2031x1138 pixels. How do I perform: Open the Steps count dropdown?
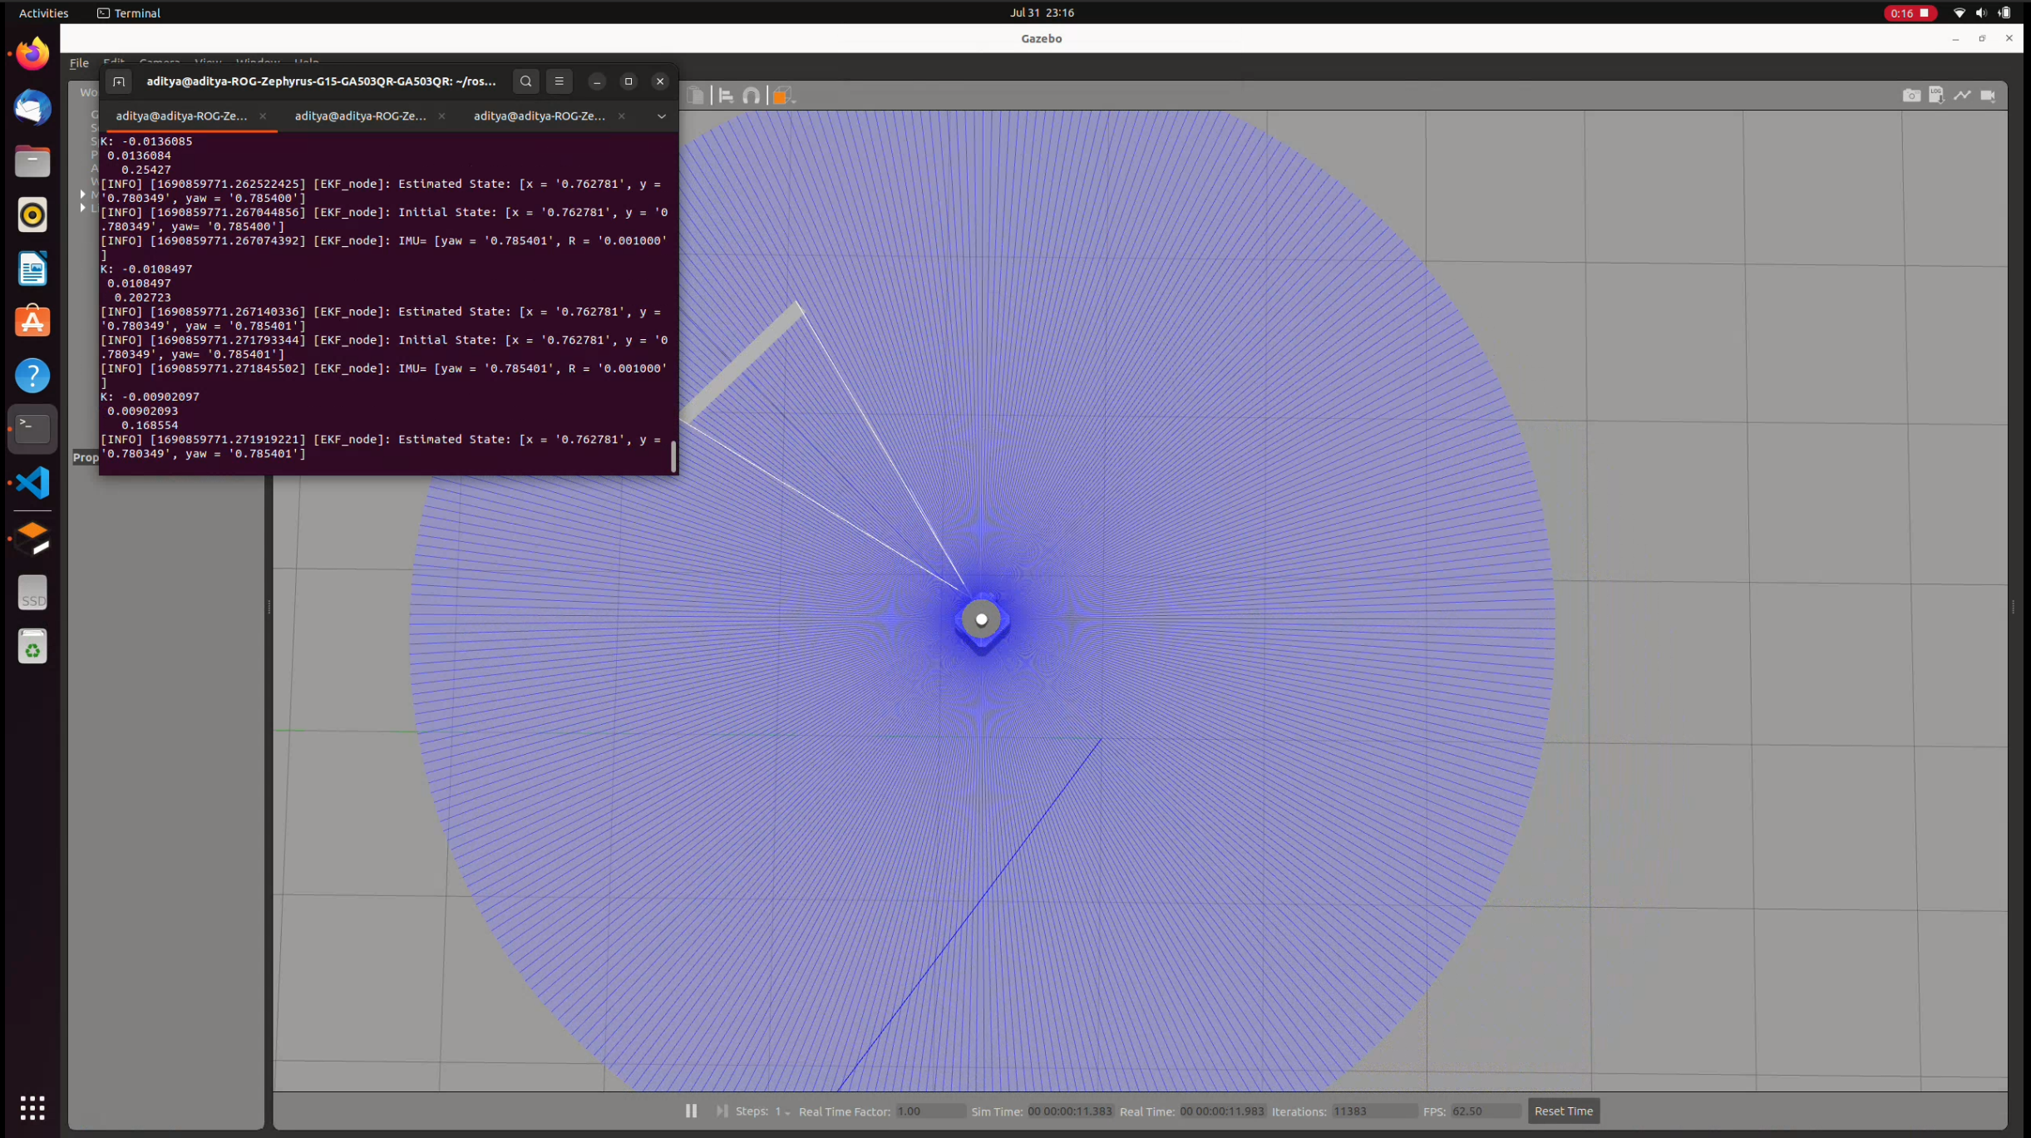pyautogui.click(x=782, y=1111)
